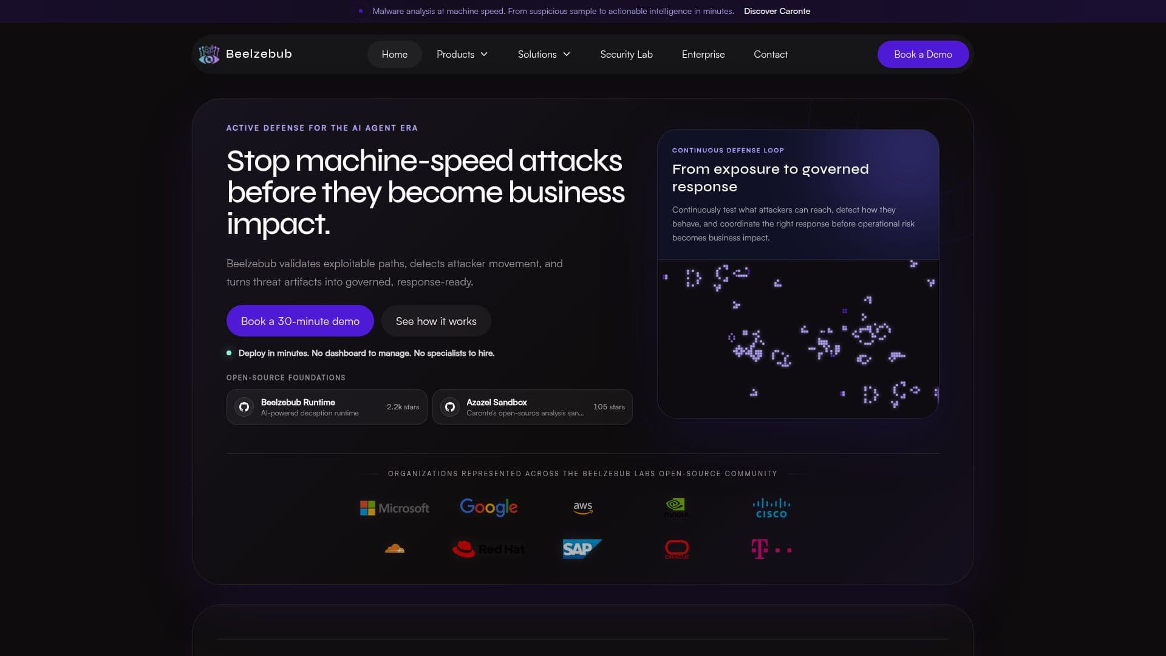Click the NVIDIA logo

click(676, 508)
